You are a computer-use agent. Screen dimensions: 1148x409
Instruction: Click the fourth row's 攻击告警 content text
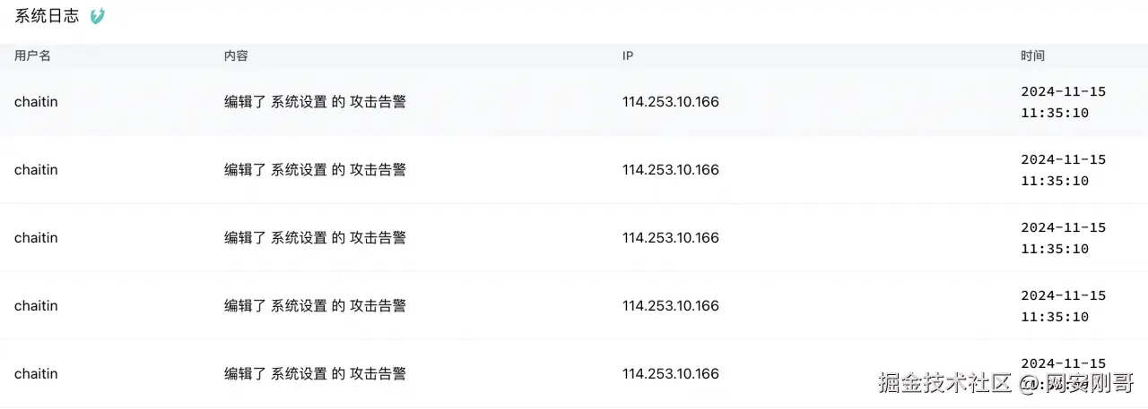click(x=378, y=306)
